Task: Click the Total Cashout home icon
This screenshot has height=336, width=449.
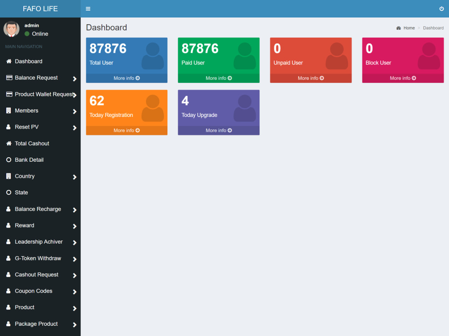Action: point(9,143)
